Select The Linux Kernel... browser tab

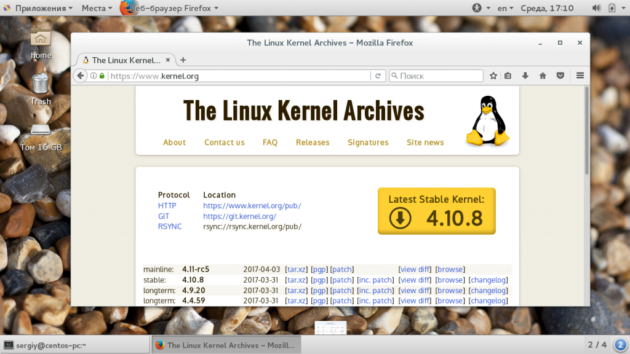tap(126, 60)
